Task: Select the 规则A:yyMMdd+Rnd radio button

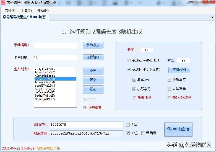Action: click(129, 60)
